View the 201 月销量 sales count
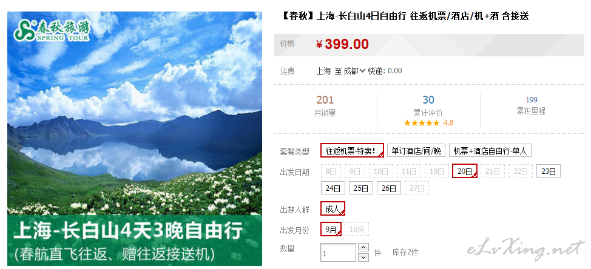Viewport: 591px width, 269px height. [325, 105]
